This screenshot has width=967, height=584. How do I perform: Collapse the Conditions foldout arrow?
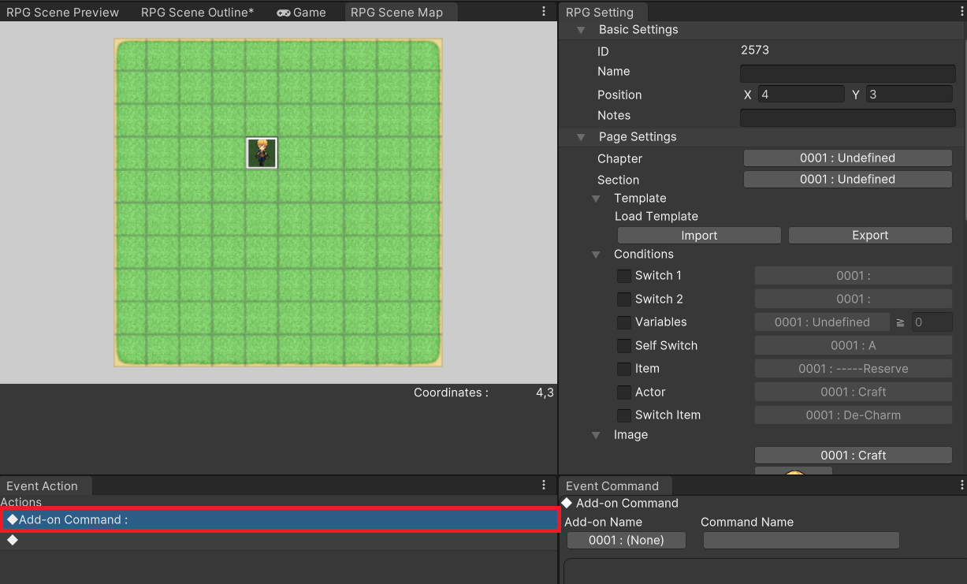[x=597, y=255]
